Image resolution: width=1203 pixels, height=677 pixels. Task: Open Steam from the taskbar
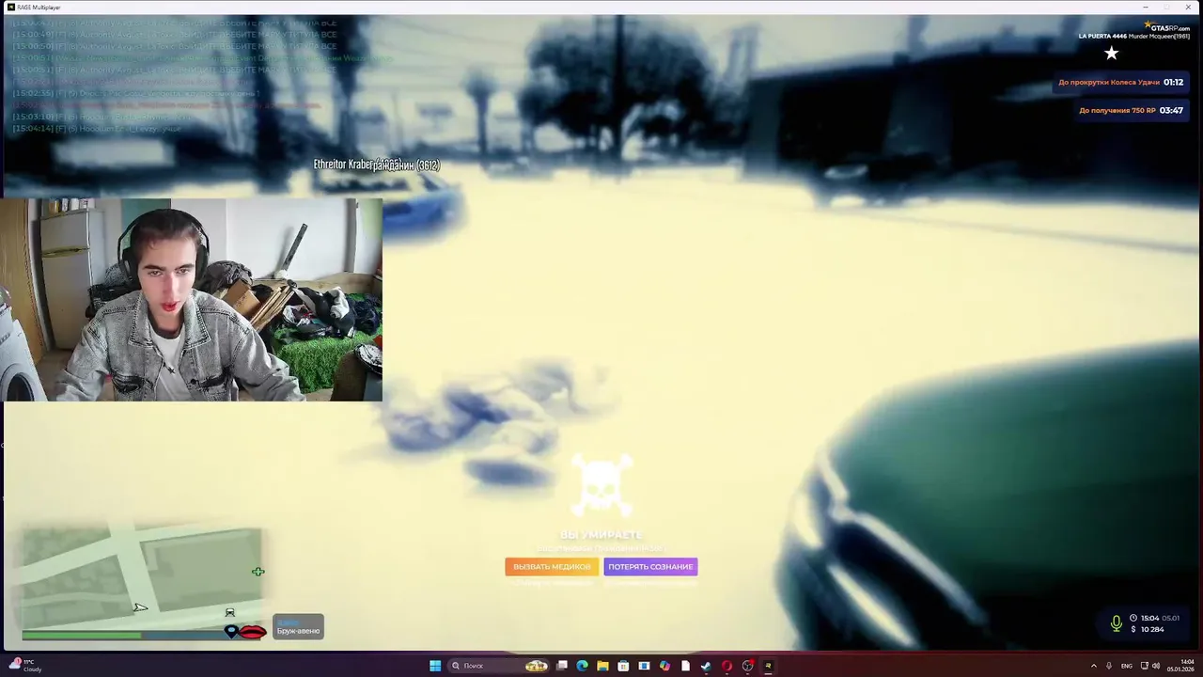706,666
